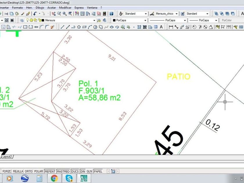The width and height of the screenshot is (244, 183).
Task: Click the Undo arrow icon
Action: [35, 14]
